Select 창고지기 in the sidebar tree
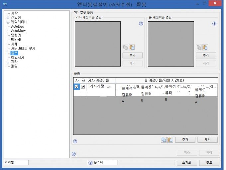The image size is (226, 170). (18, 57)
